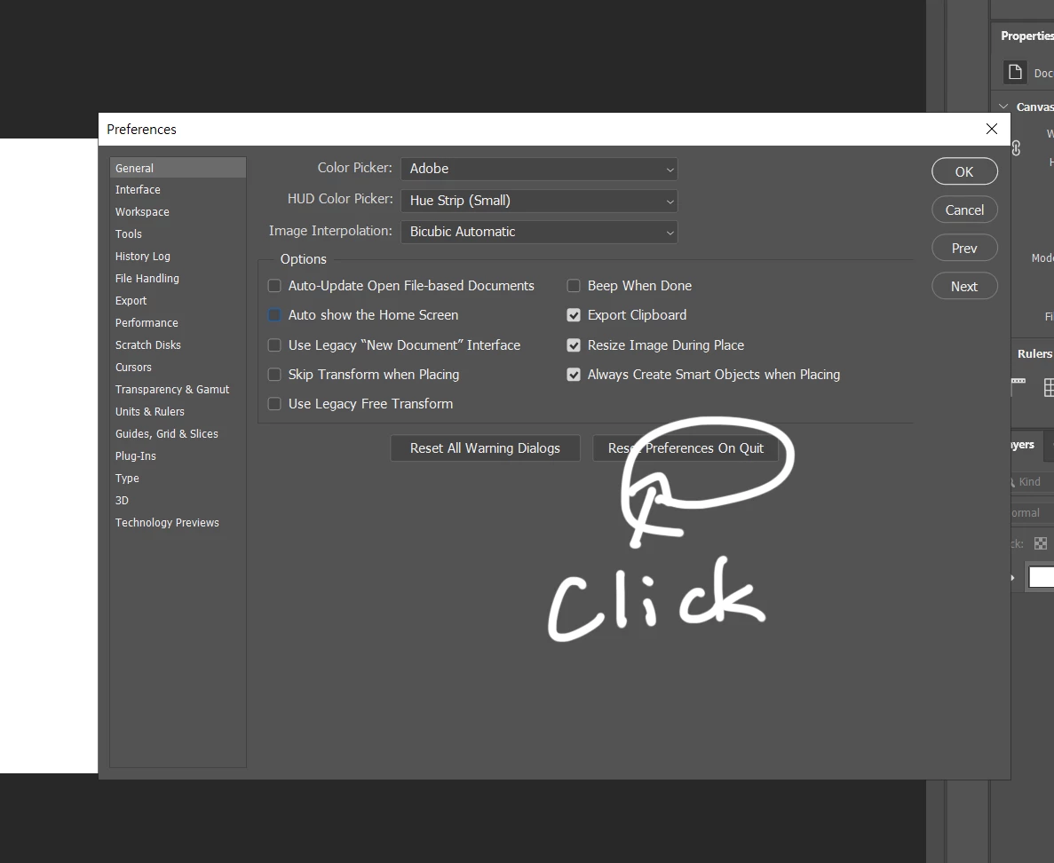Viewport: 1054px width, 863px height.
Task: Select the white layer thumbnail in Layers
Action: coord(1042,577)
